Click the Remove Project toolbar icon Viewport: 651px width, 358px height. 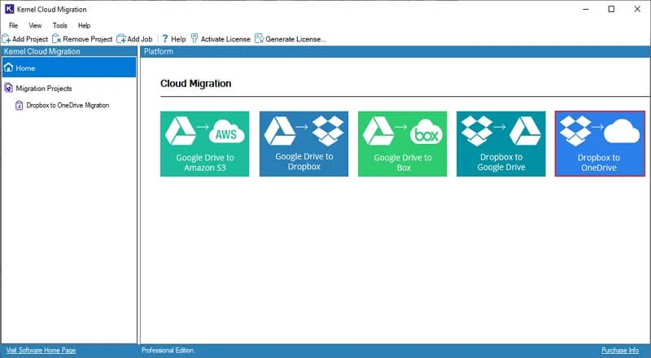coord(56,39)
